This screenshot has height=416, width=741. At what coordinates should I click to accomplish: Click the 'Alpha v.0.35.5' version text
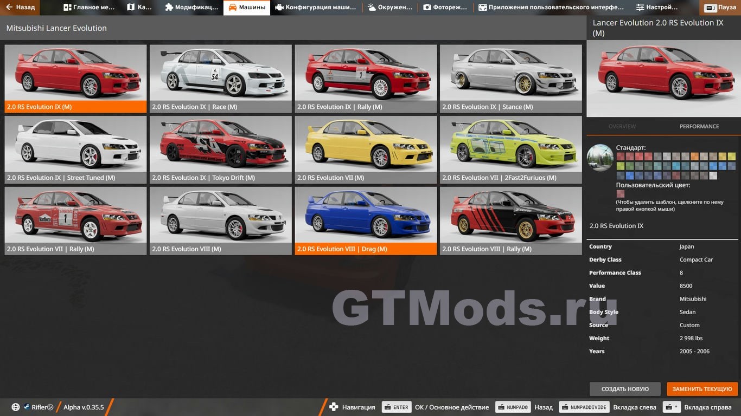84,407
